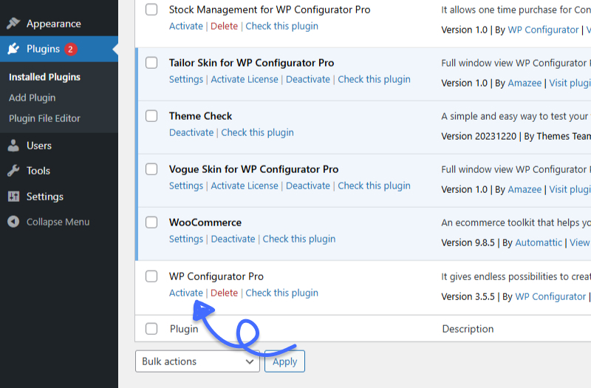Click Check this plugin for Theme Check

257,132
